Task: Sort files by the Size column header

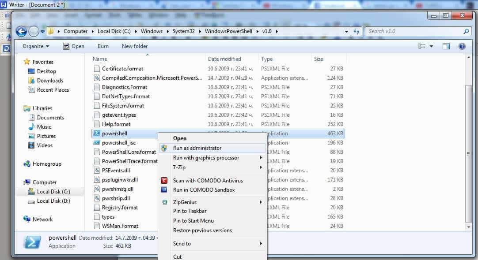Action: pyautogui.click(x=319, y=59)
